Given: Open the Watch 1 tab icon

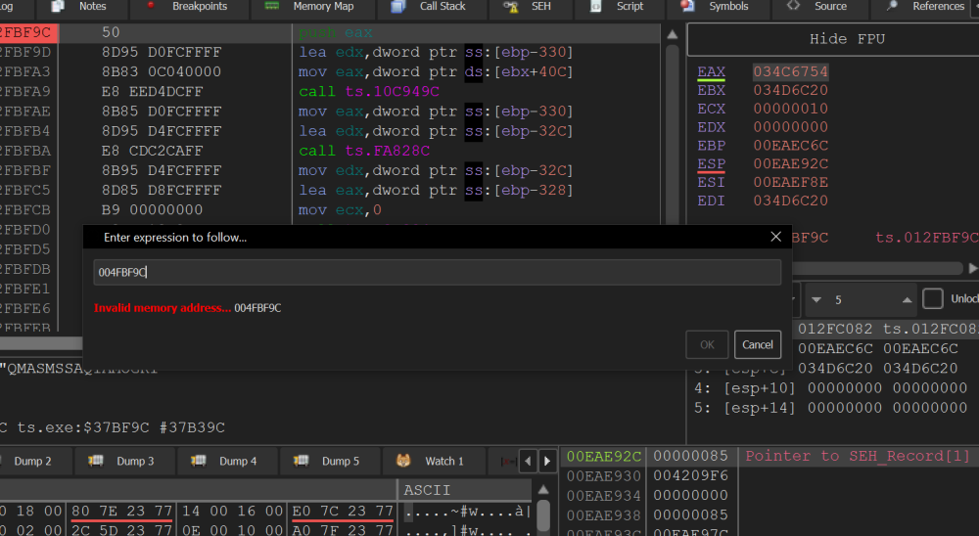Looking at the screenshot, I should (x=403, y=461).
